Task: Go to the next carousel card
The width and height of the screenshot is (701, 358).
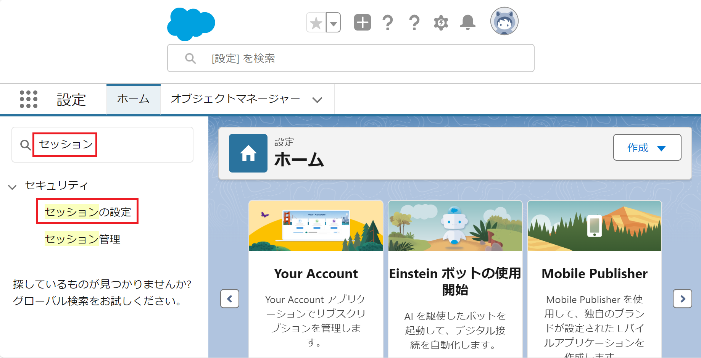Action: pyautogui.click(x=682, y=298)
